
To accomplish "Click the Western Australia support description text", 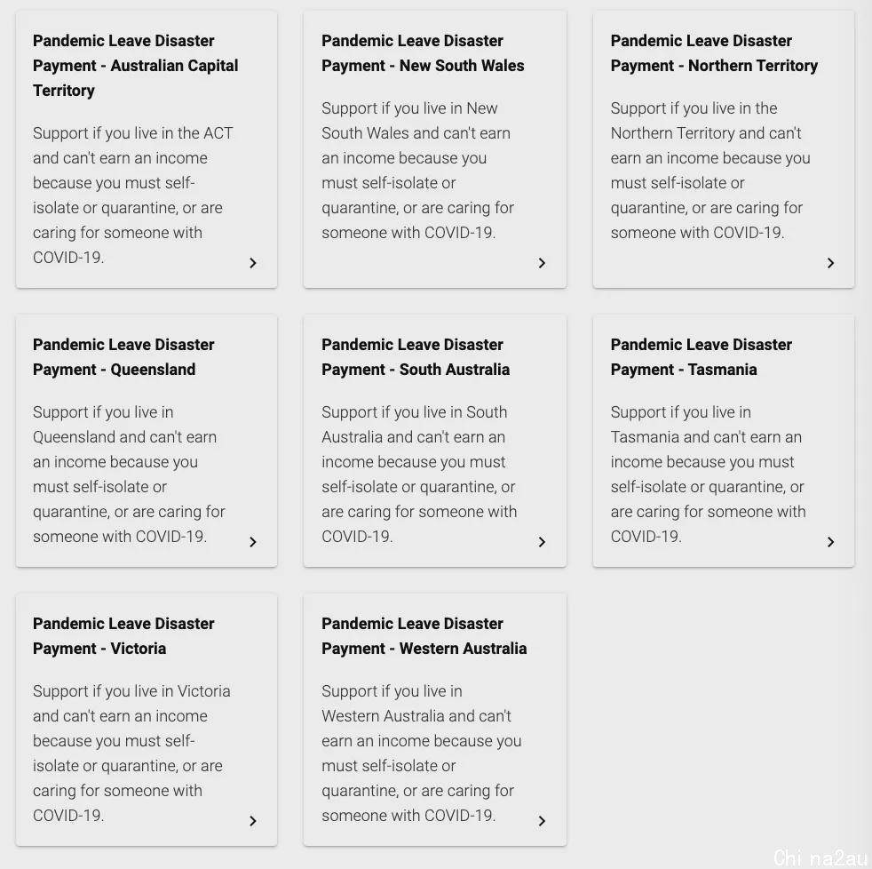I will click(422, 753).
